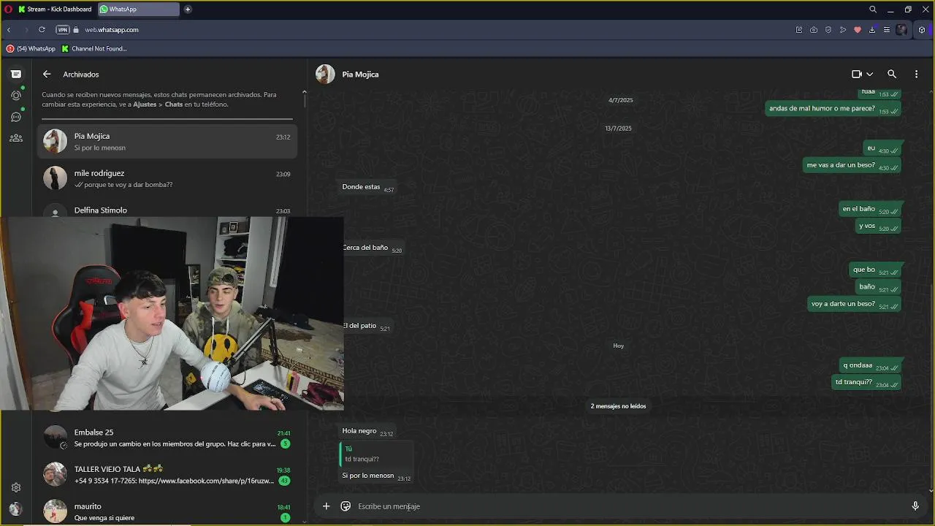Open a new browser tab

click(x=188, y=9)
